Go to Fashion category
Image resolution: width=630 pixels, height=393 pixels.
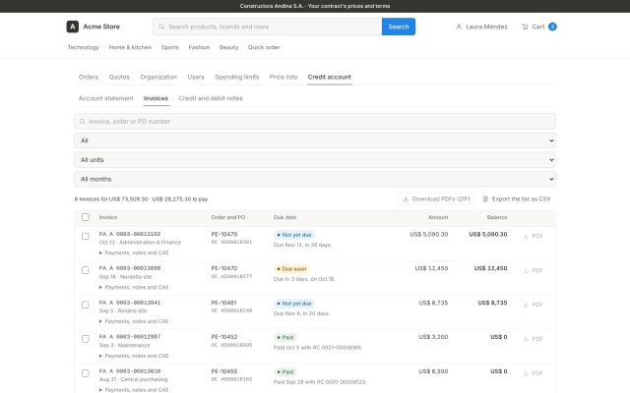[x=199, y=47]
